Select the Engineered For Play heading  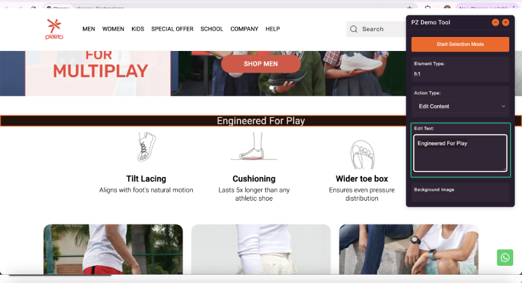pyautogui.click(x=260, y=120)
